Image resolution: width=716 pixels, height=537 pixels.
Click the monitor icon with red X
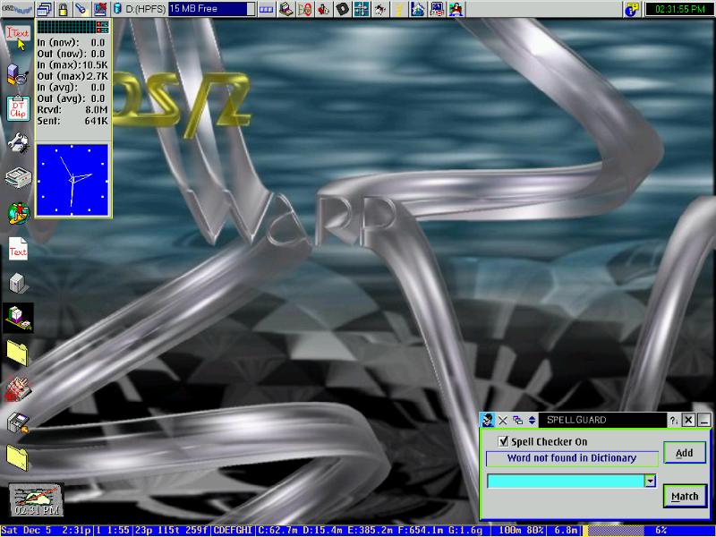pyautogui.click(x=100, y=9)
